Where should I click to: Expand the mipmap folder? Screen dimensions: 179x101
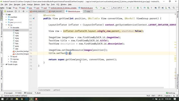coord(9,59)
